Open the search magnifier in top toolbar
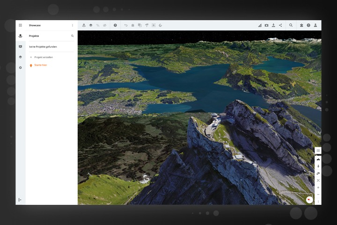337x225 pixels. pos(291,25)
